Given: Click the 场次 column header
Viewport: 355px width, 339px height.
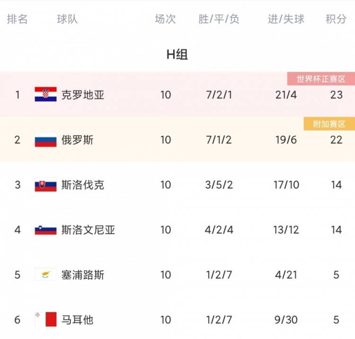Looking at the screenshot, I should click(x=165, y=19).
